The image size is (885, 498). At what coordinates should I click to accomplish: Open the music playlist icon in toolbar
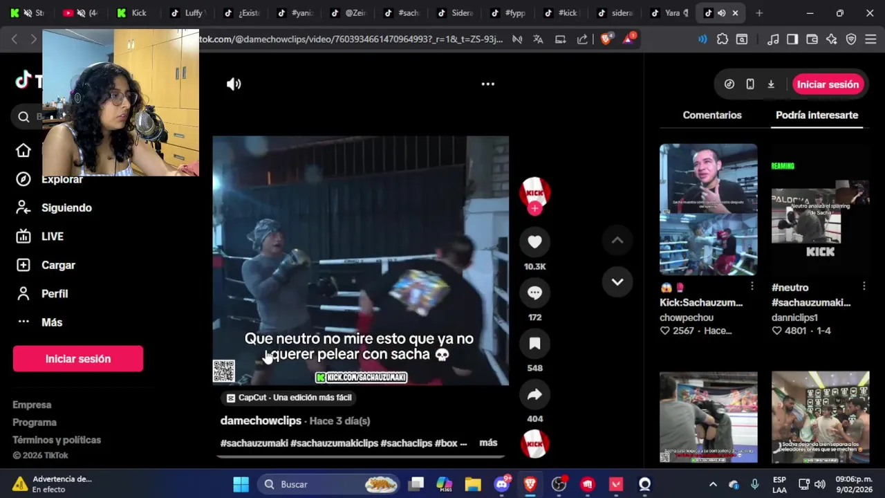click(x=773, y=39)
